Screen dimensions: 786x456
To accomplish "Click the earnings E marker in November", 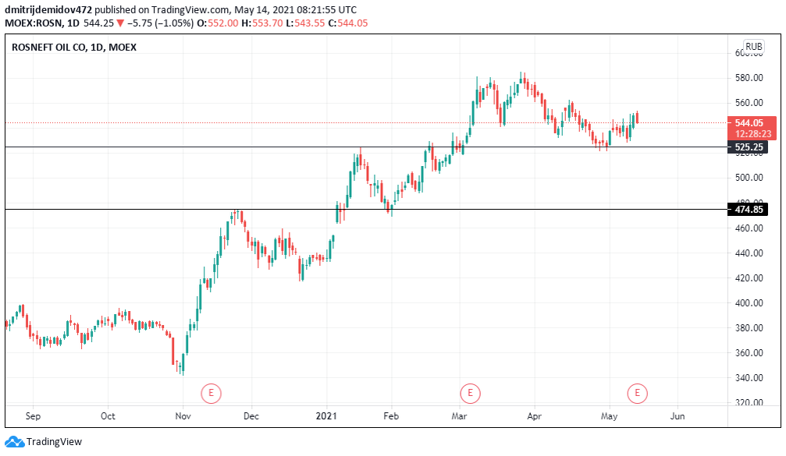I will click(x=211, y=393).
